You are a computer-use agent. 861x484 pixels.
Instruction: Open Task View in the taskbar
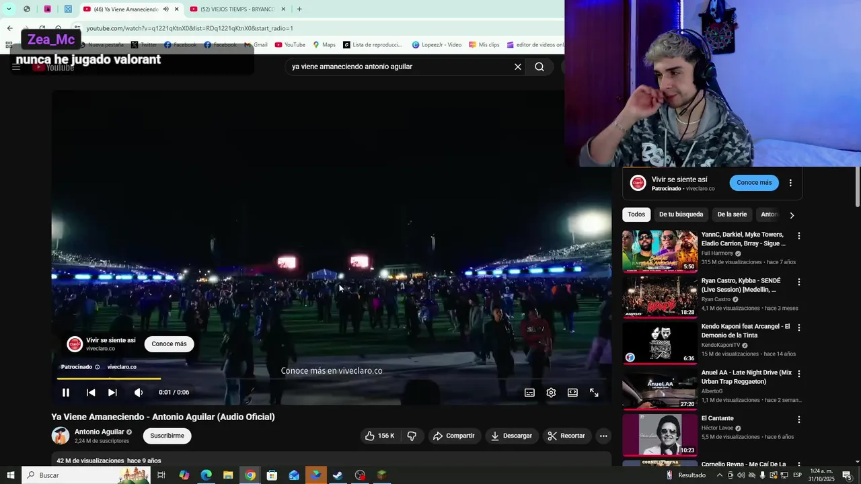pos(161,475)
